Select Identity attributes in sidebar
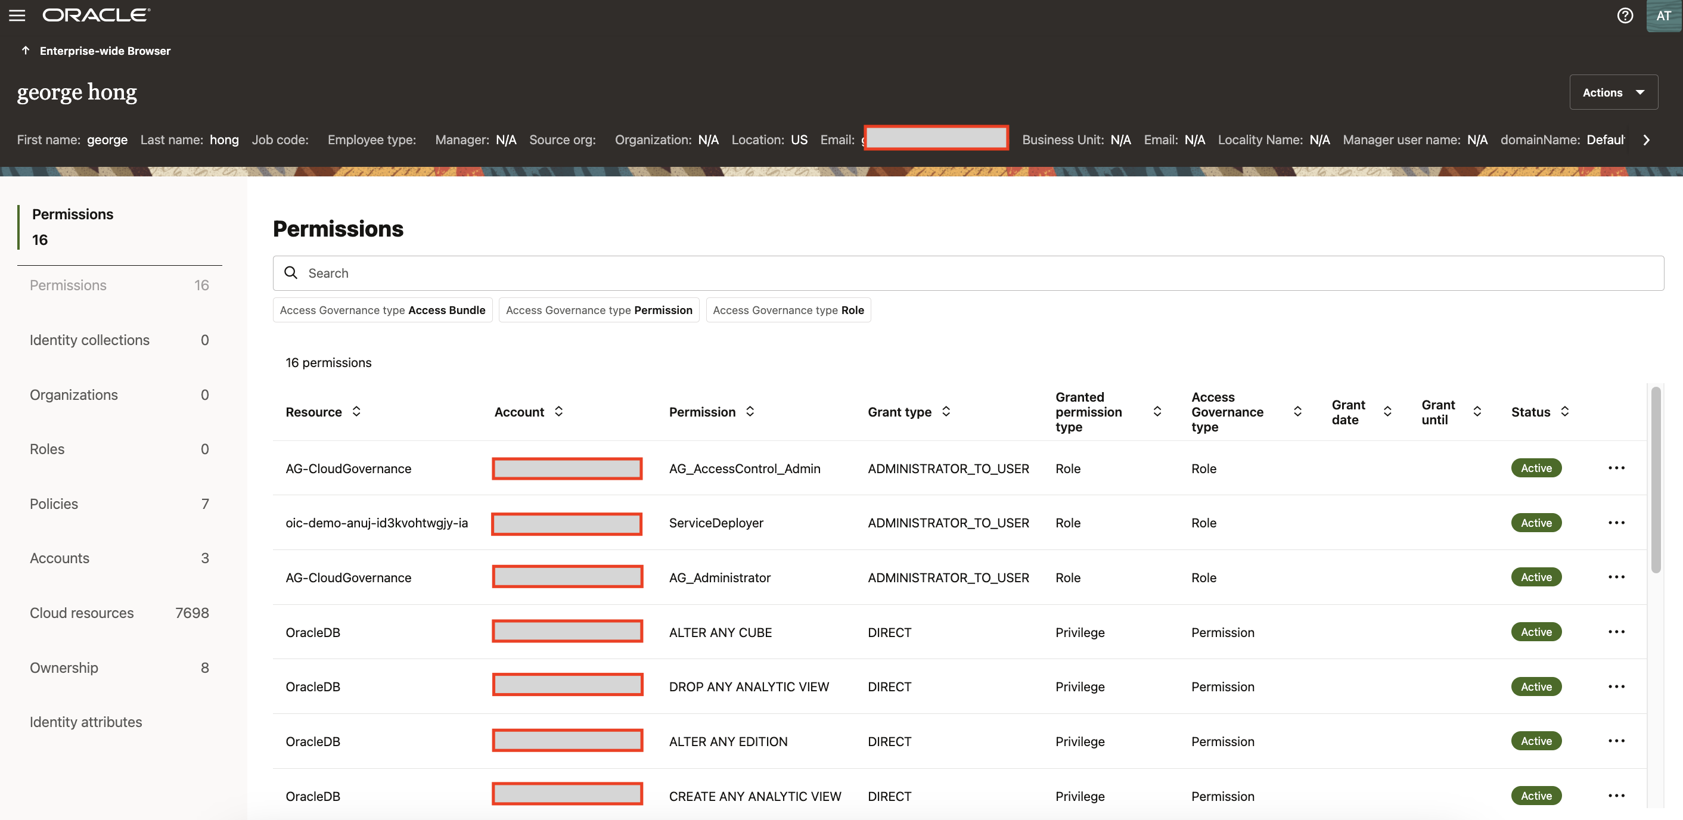The height and width of the screenshot is (820, 1683). [x=86, y=721]
